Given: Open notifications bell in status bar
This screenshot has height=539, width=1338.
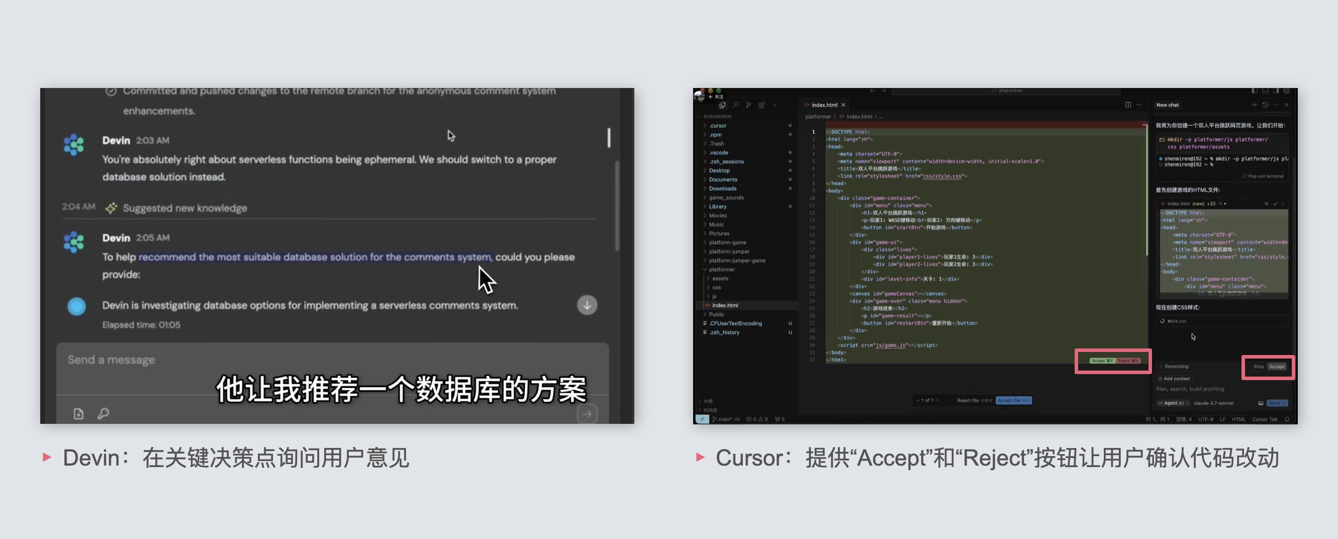Looking at the screenshot, I should click(1287, 419).
